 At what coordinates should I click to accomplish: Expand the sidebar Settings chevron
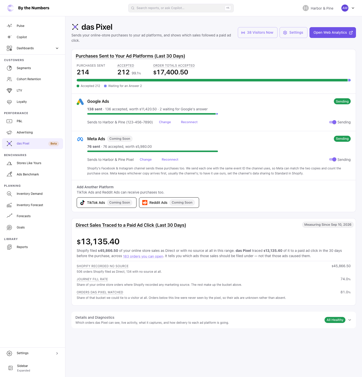tap(57, 353)
